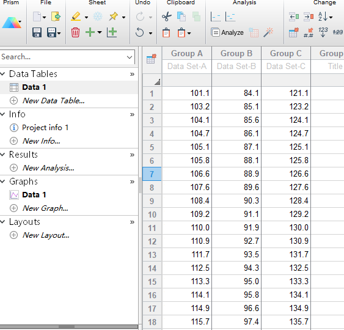Viewport: 344px width, 330px height.
Task: Open the new sheet plus dropdown arrow
Action: [x=100, y=32]
